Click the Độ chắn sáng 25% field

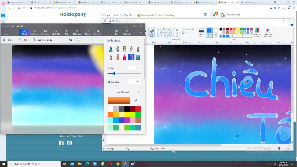coord(134,81)
